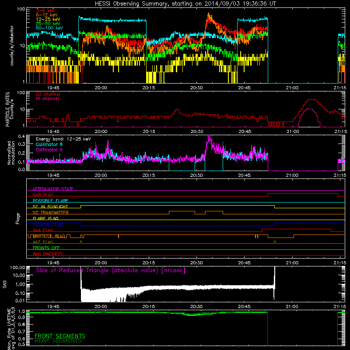Select the 6-12 keV legend entry
The width and height of the screenshot is (350, 350).
[x=47, y=15]
